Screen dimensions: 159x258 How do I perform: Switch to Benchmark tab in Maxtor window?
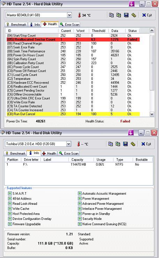[16, 25]
